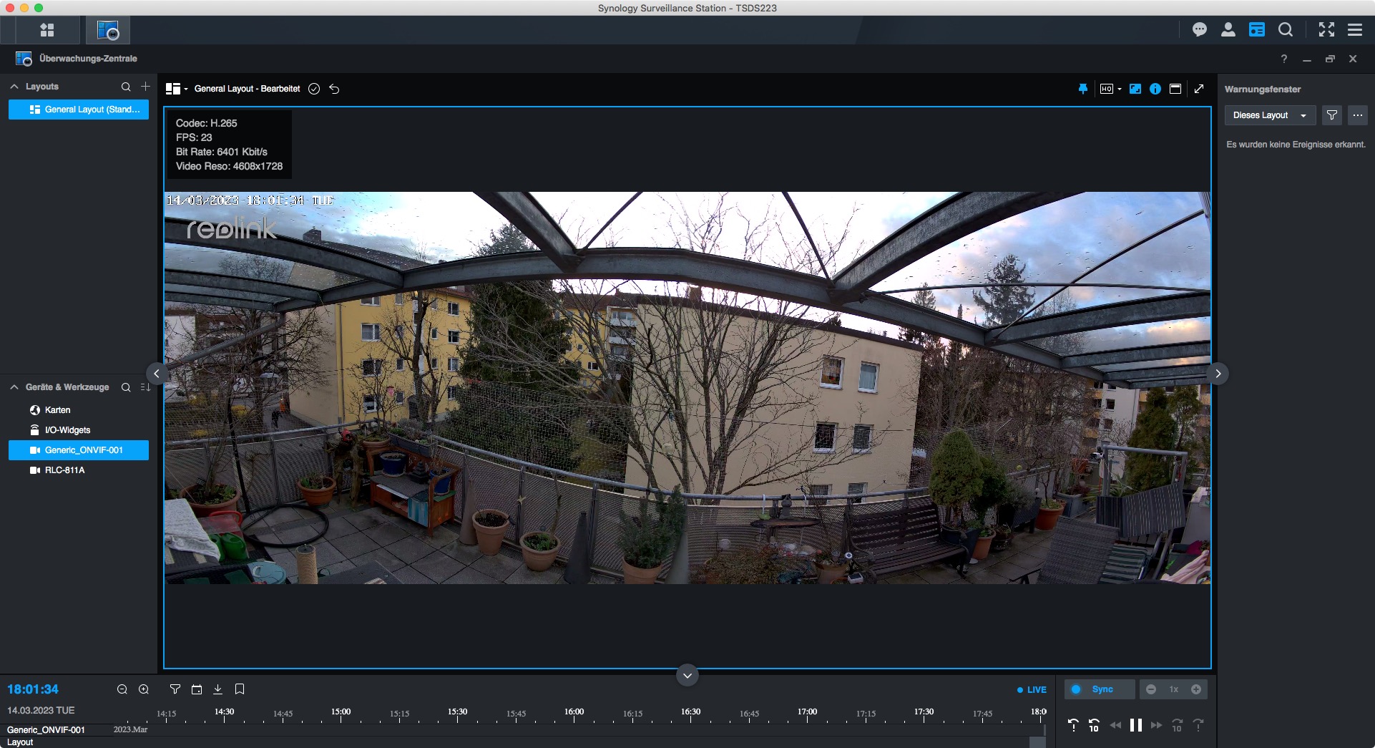Click the download recording icon
The image size is (1375, 748).
tap(218, 689)
